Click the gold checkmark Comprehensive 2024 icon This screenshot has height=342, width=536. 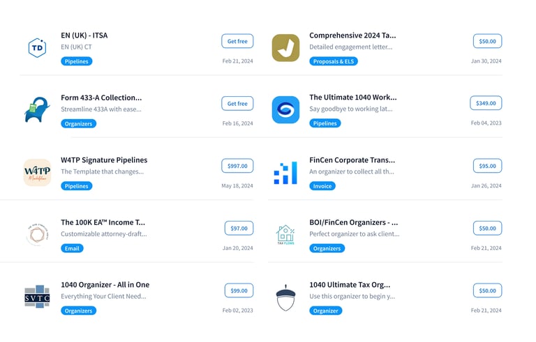pyautogui.click(x=285, y=47)
